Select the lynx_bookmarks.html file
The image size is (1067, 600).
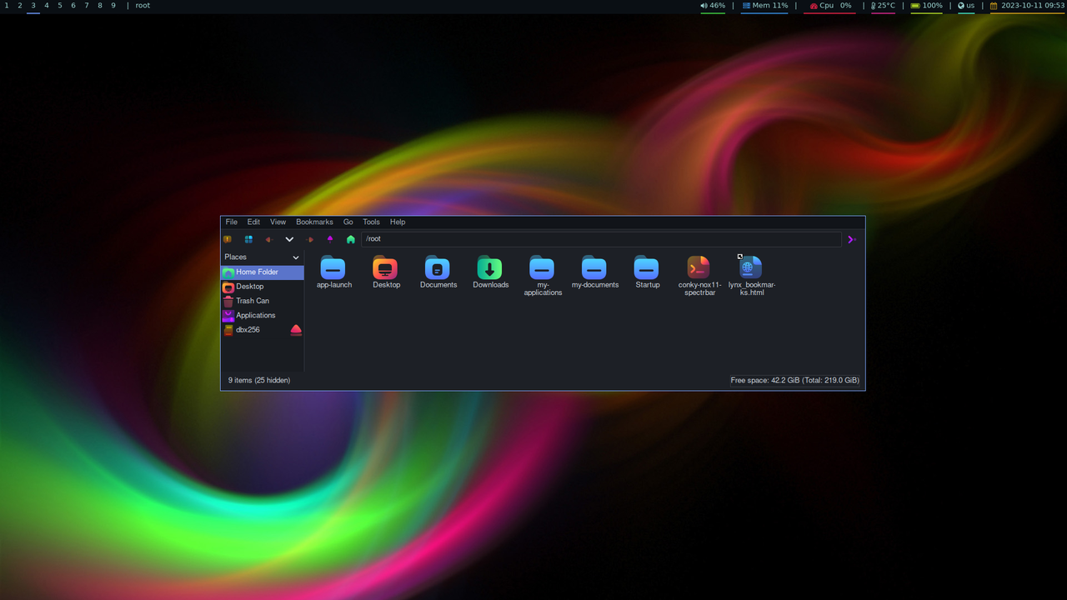coord(751,276)
